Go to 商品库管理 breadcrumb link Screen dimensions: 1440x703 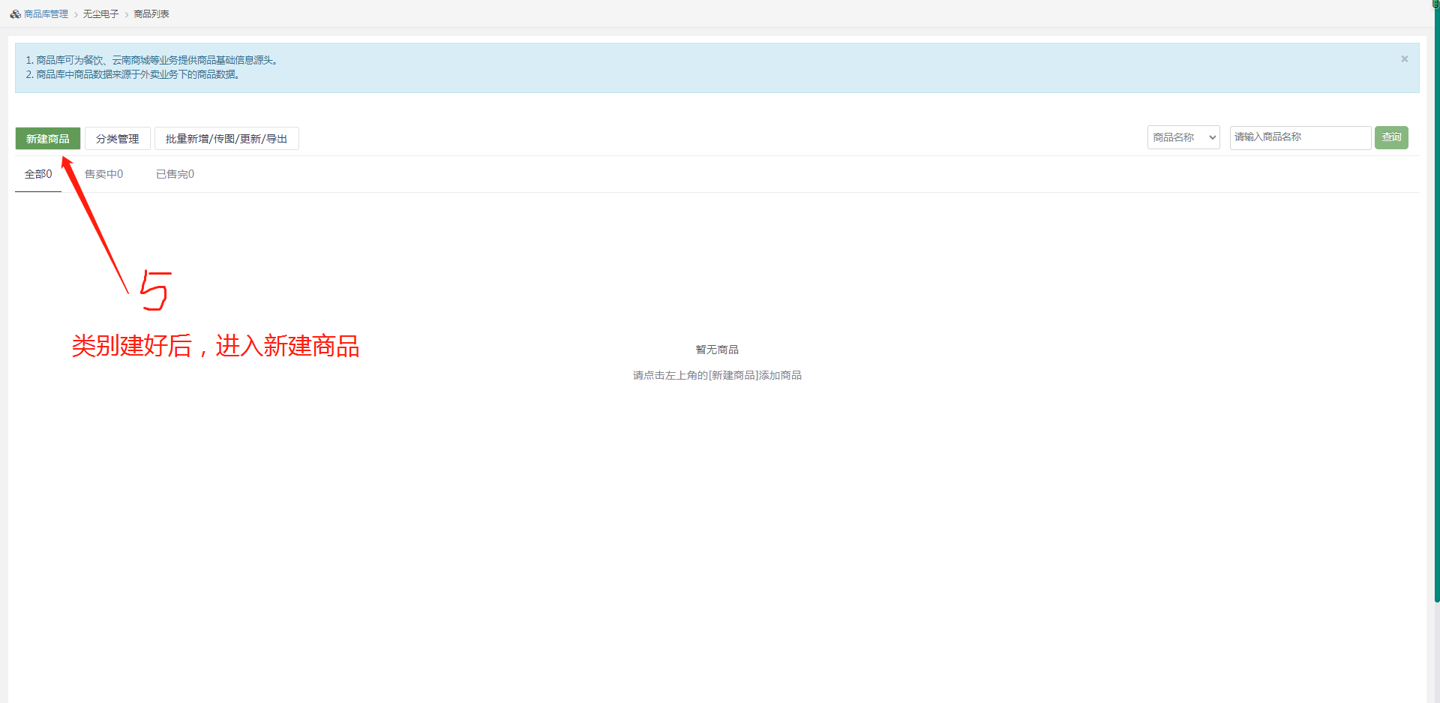click(46, 14)
